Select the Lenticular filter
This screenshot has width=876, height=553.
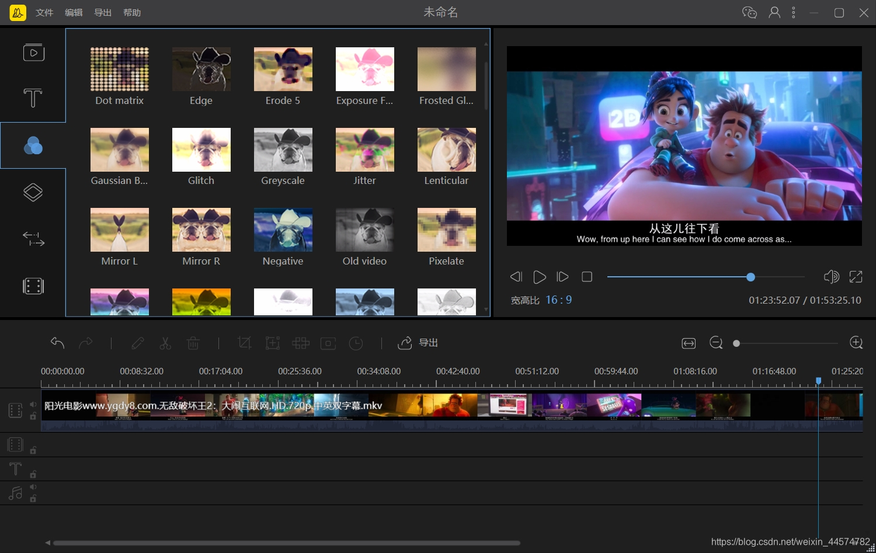(x=447, y=149)
